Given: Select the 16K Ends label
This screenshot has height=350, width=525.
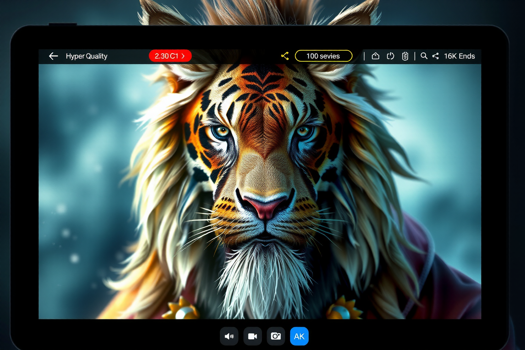Looking at the screenshot, I should [x=459, y=56].
